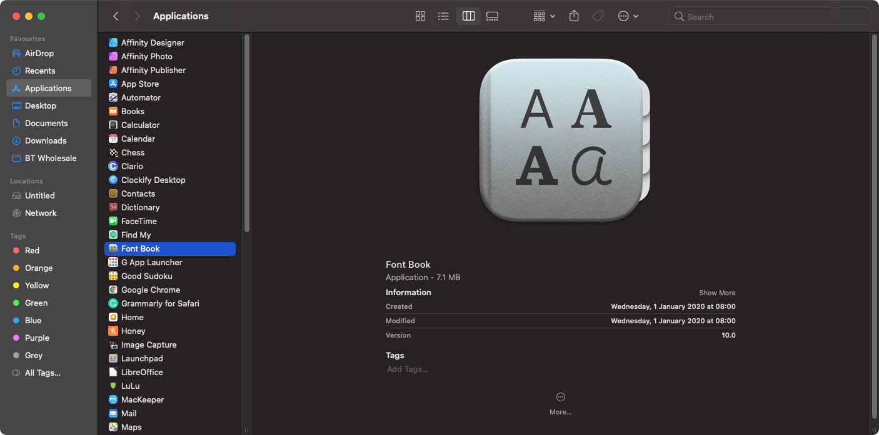This screenshot has height=435, width=879.
Task: Select the Clario app icon
Action: 113,166
